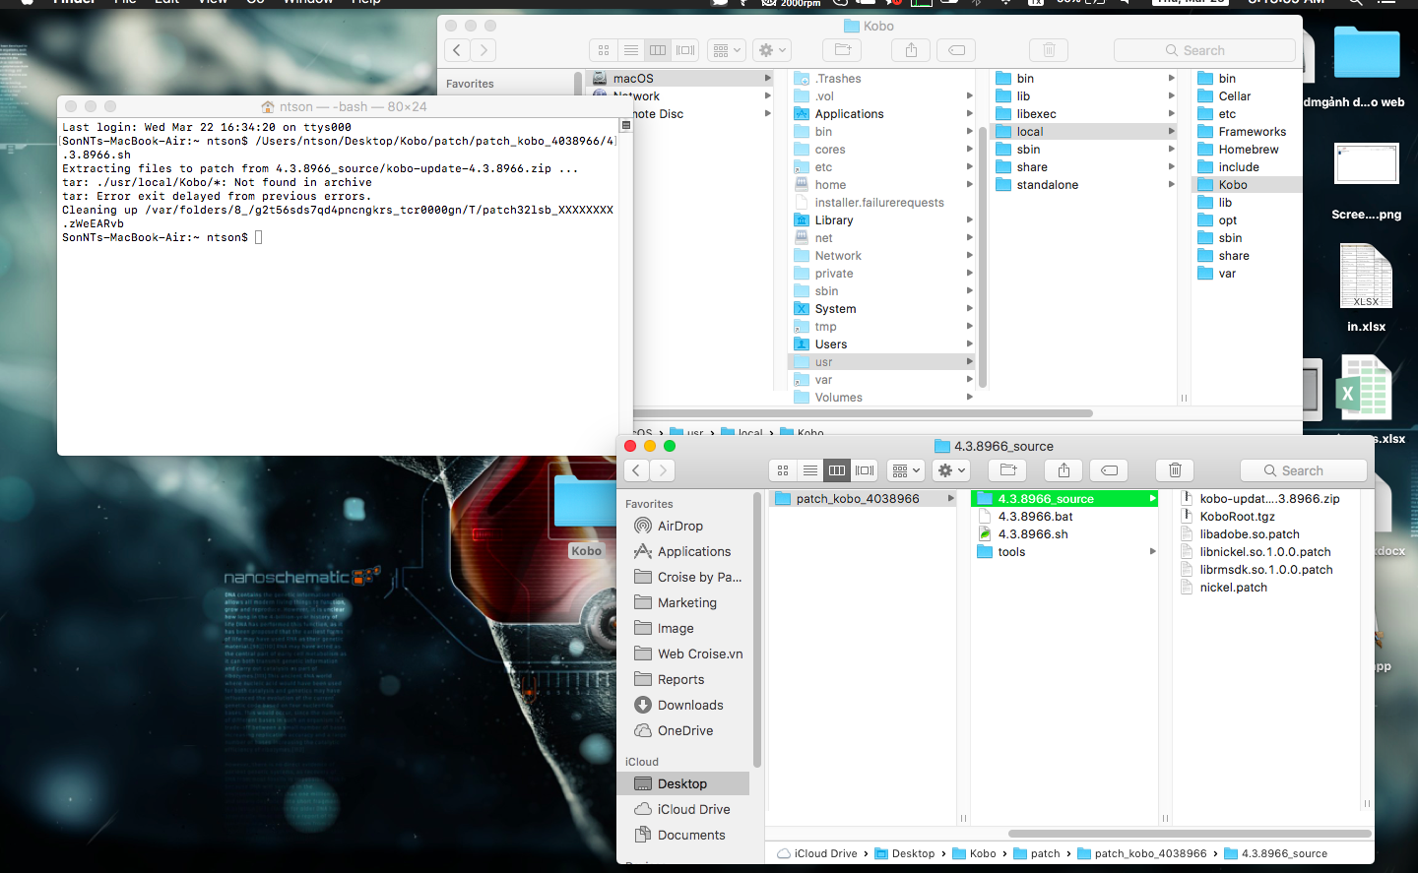Expand the Library folder arrow in Kobo window
Viewport: 1418px width, 873px height.
click(x=969, y=220)
